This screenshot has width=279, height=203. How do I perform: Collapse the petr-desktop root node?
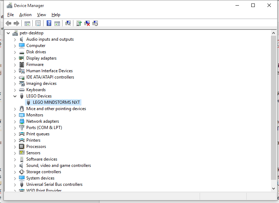point(8,33)
